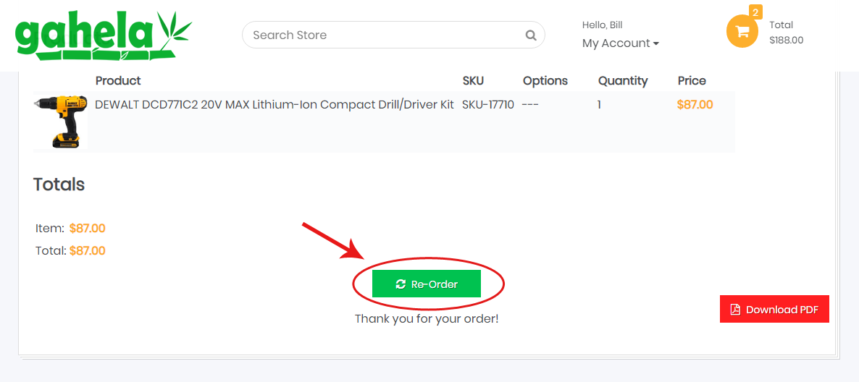This screenshot has height=382, width=859.
Task: Click the cart item count badge
Action: 755,12
